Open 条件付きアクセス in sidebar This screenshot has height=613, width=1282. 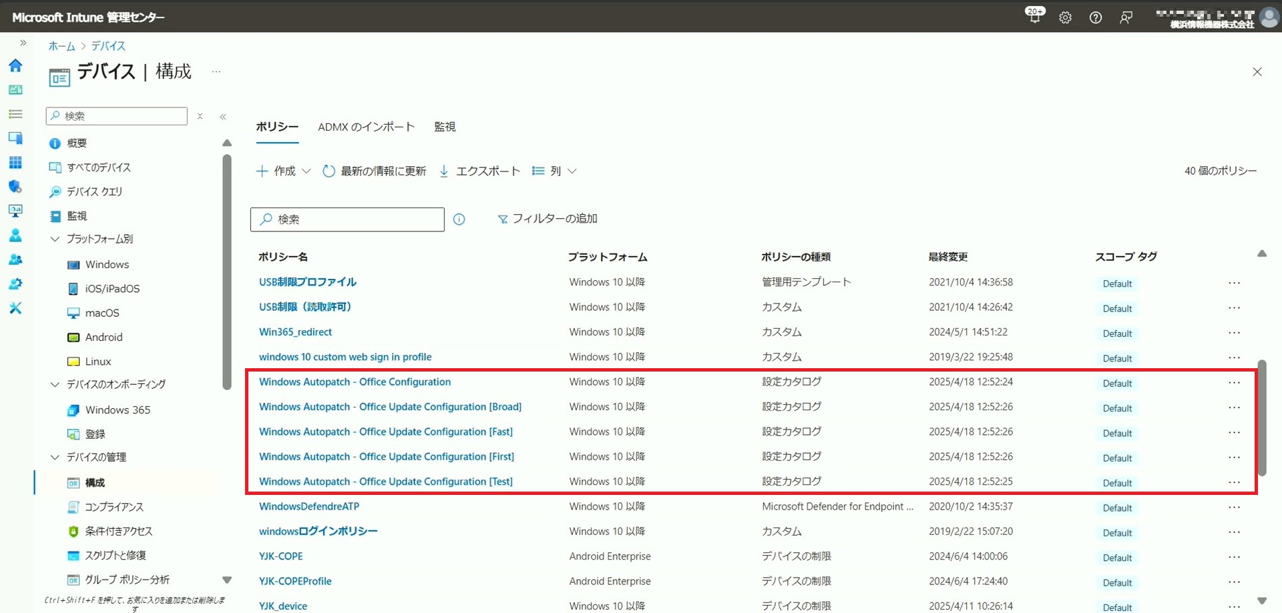(118, 532)
